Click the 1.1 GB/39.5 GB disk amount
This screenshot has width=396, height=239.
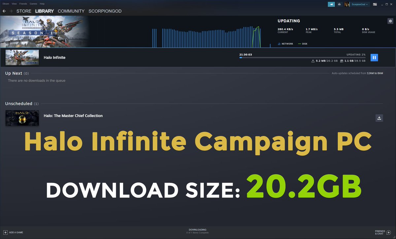(x=352, y=61)
